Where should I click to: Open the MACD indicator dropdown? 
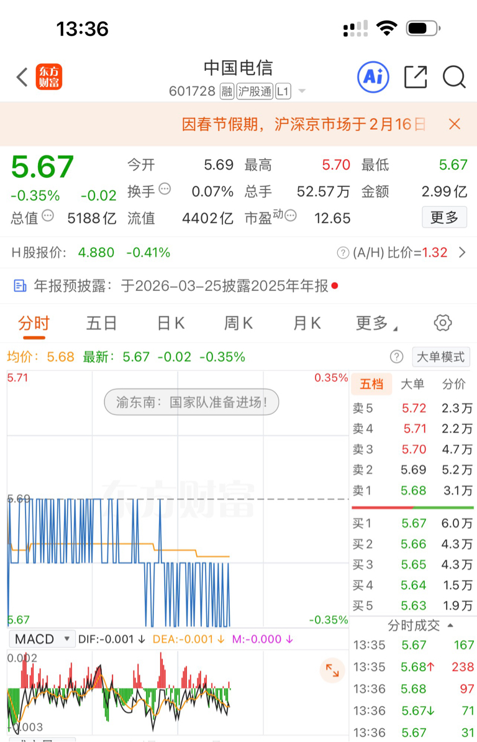pyautogui.click(x=42, y=639)
